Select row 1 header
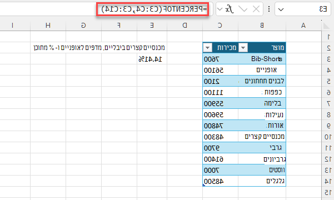 (328, 37)
